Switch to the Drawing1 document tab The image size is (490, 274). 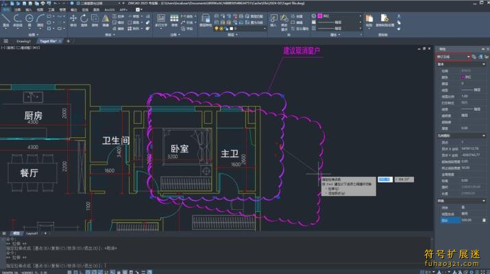point(23,41)
